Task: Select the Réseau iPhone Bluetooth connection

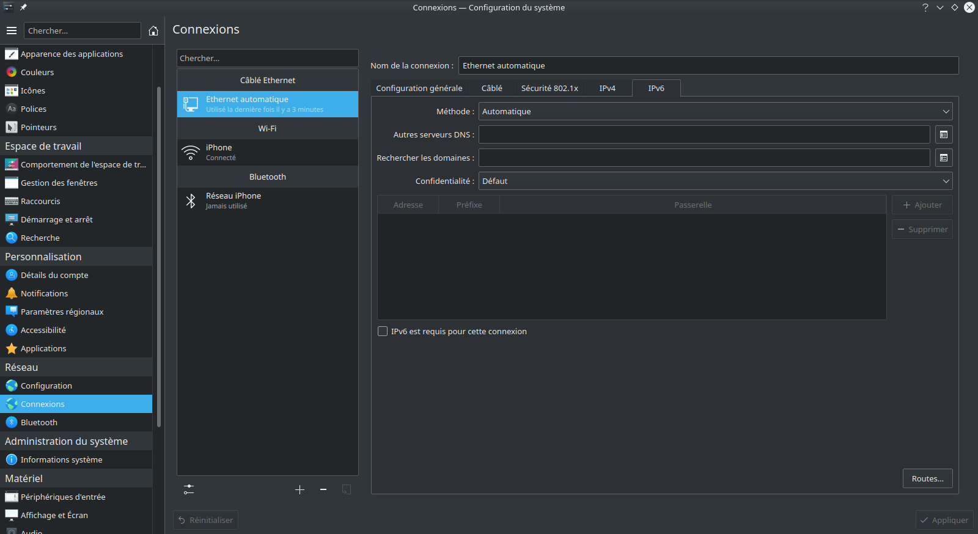Action: coord(267,200)
